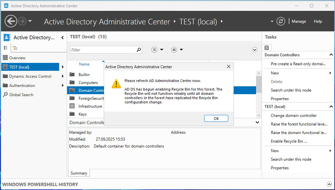The height and width of the screenshot is (190, 335).
Task: Click OK in the Recycle Bin dialog
Action: pyautogui.click(x=216, y=119)
